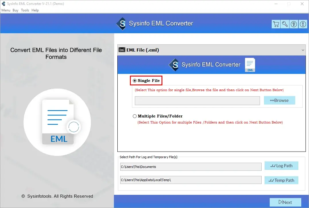Open the Tools menu
The image size is (309, 208).
point(25,10)
